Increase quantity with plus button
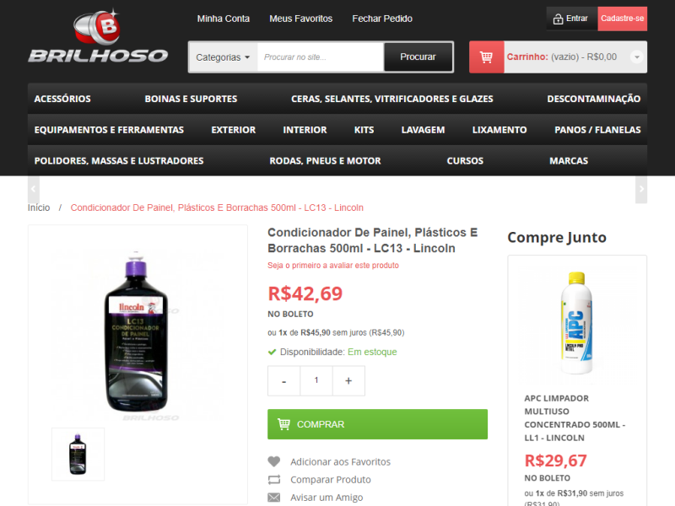 (348, 381)
